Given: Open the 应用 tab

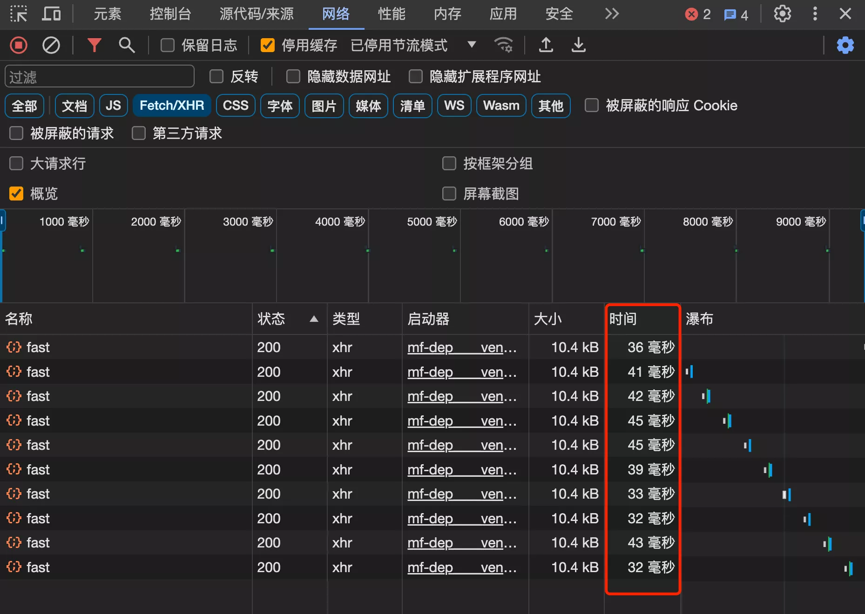Looking at the screenshot, I should [503, 14].
